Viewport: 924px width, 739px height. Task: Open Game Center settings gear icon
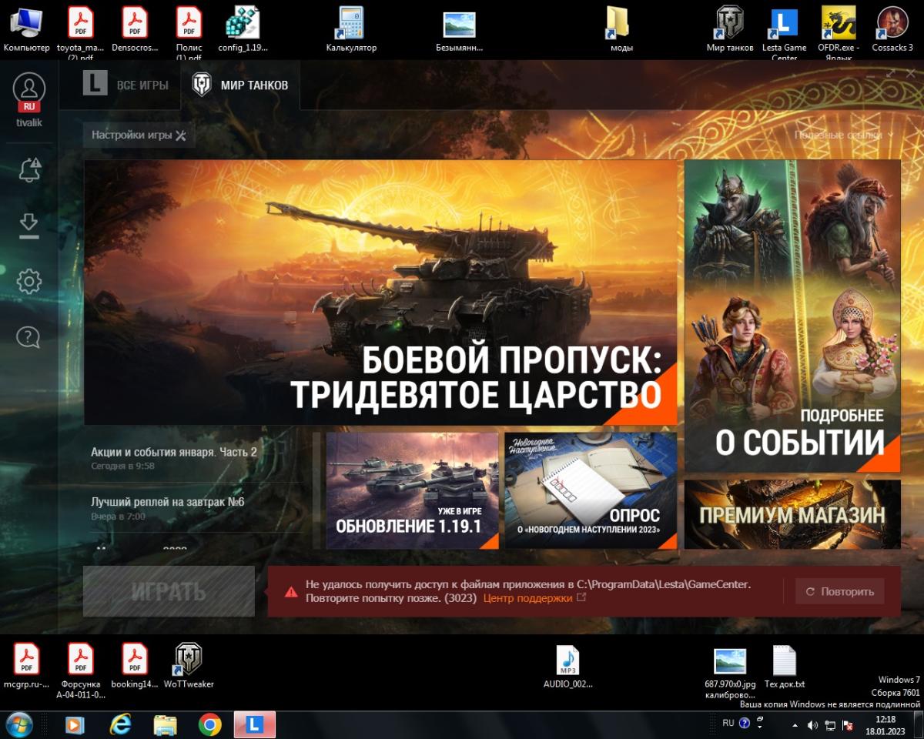click(29, 281)
